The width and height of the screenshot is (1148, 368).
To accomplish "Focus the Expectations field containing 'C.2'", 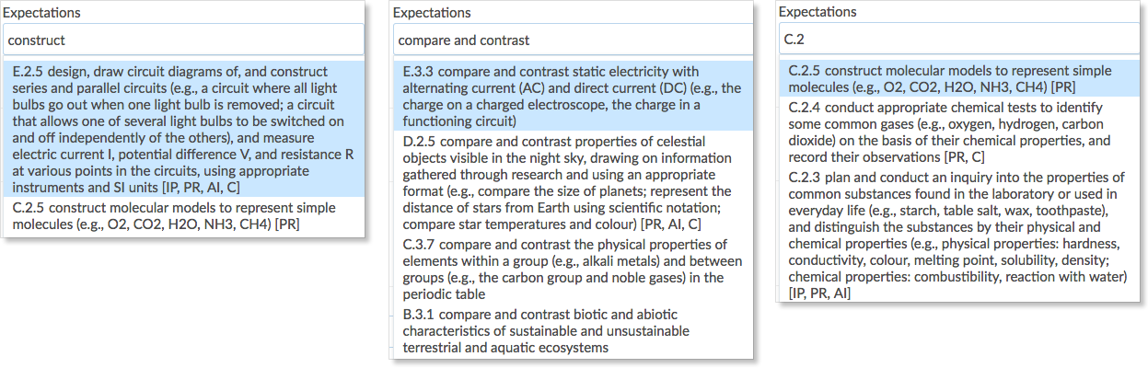I will point(959,40).
